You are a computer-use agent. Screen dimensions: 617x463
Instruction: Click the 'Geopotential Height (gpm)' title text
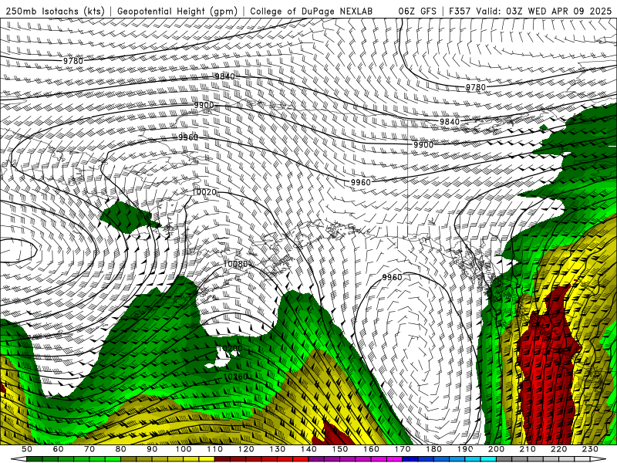coord(177,11)
